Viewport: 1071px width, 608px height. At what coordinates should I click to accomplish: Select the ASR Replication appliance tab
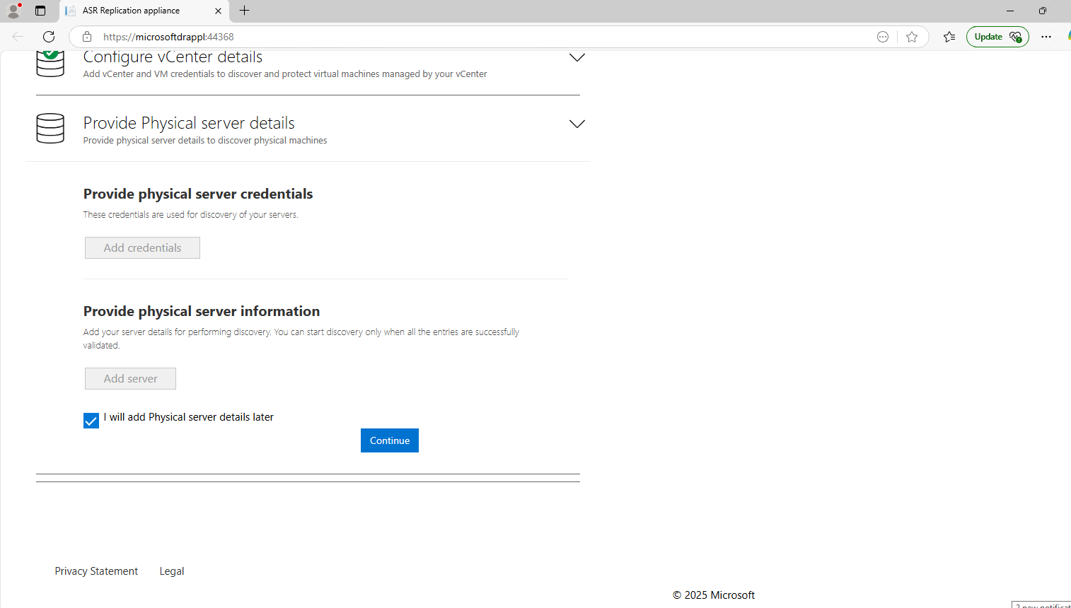(x=144, y=11)
